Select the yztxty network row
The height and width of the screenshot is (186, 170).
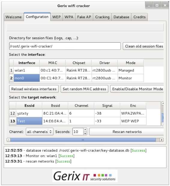78,113
